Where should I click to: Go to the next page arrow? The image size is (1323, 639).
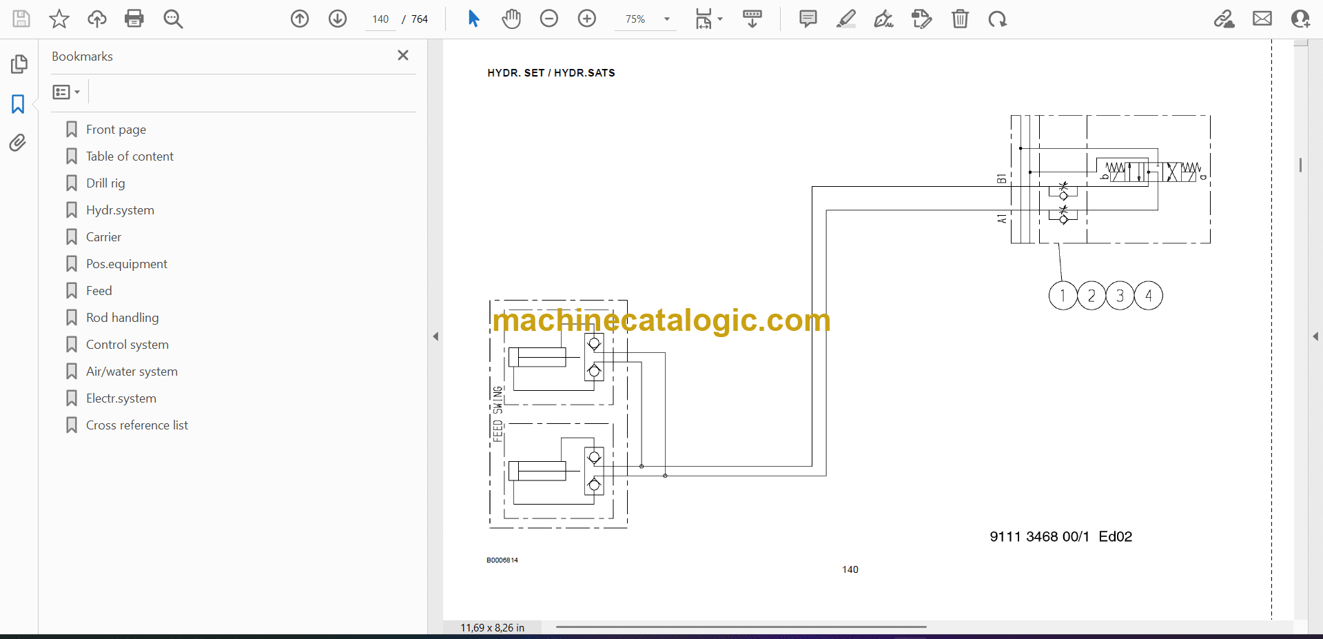tap(338, 19)
